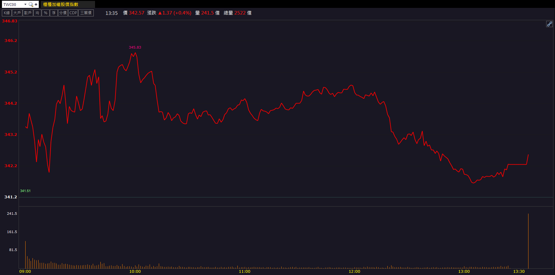Toggle the 浮 floating button
The image size is (555, 275).
click(x=54, y=13)
